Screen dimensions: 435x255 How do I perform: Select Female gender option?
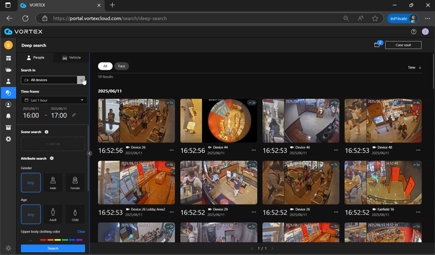[x=75, y=182]
